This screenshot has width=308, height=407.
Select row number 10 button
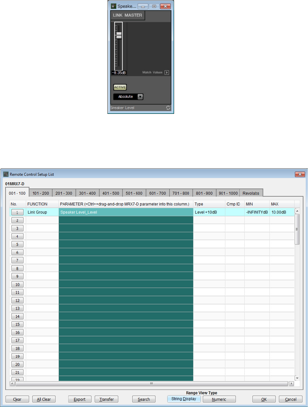(x=17, y=284)
